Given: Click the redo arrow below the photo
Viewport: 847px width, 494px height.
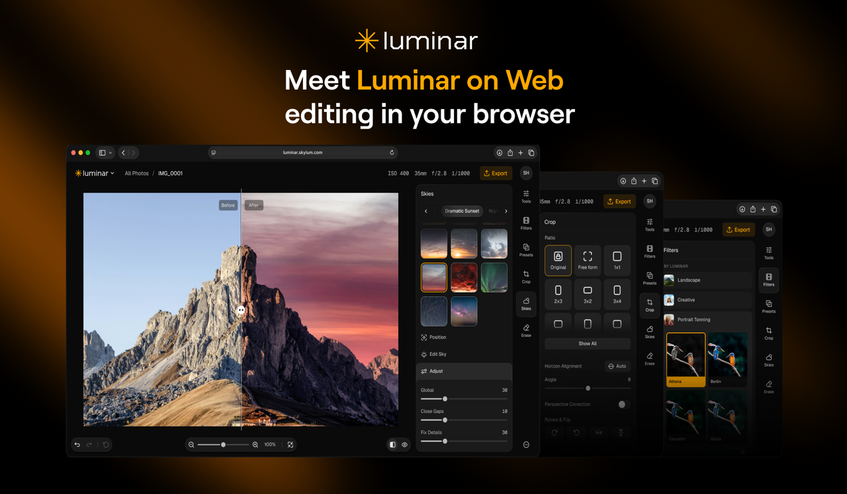Looking at the screenshot, I should 89,445.
